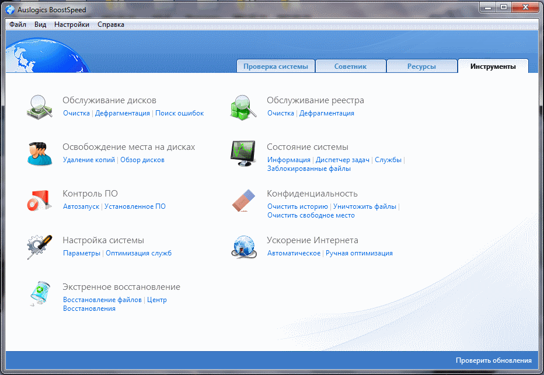
Task: Click the Службы link
Action: (x=388, y=160)
